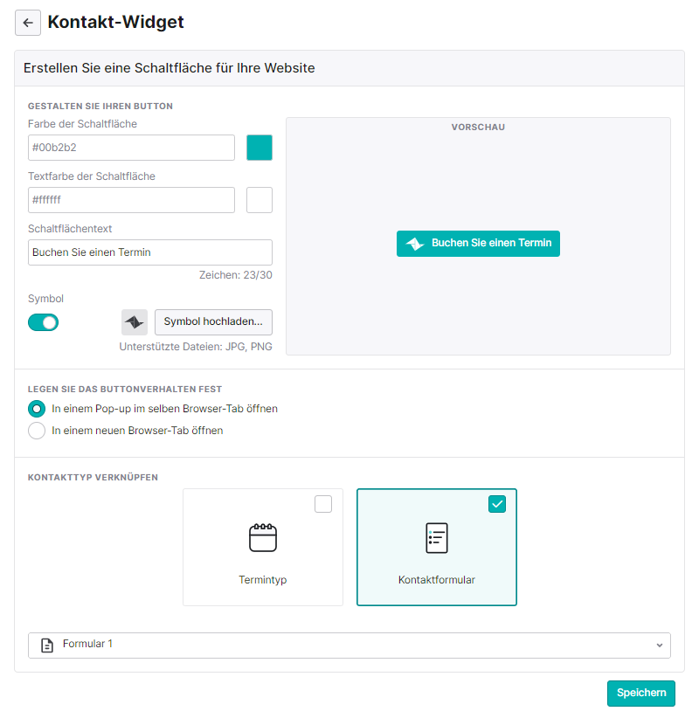Image resolution: width=699 pixels, height=718 pixels.
Task: Select 'In einem neuen Browser-Tab öffnen' radio
Action: [x=37, y=431]
